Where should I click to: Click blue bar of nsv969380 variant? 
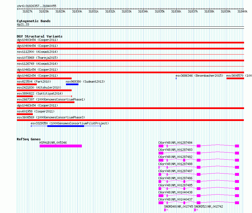pyautogui.click(x=72, y=84)
